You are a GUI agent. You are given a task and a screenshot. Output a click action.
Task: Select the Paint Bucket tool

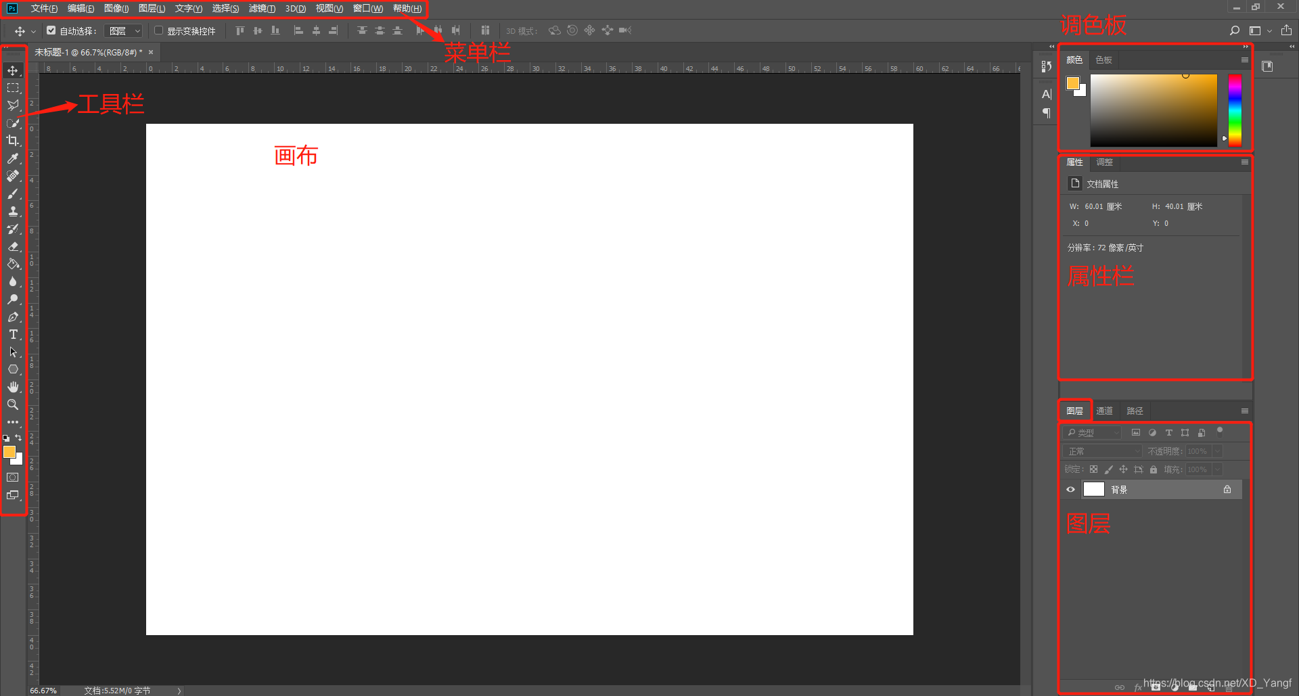click(13, 264)
